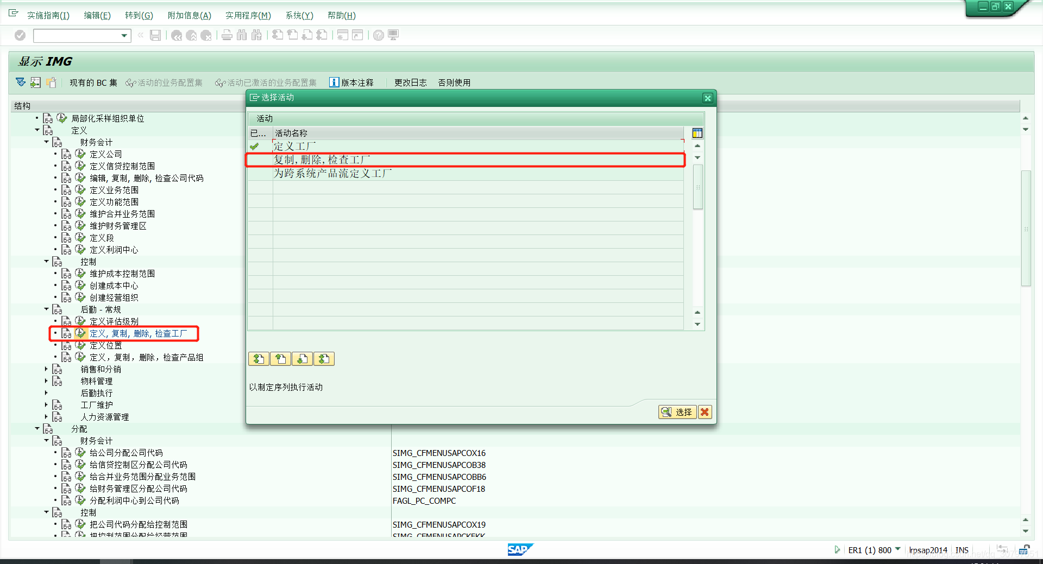Image resolution: width=1043 pixels, height=564 pixels.
Task: Click the execute icon next to 定义业务范围
Action: tap(80, 190)
